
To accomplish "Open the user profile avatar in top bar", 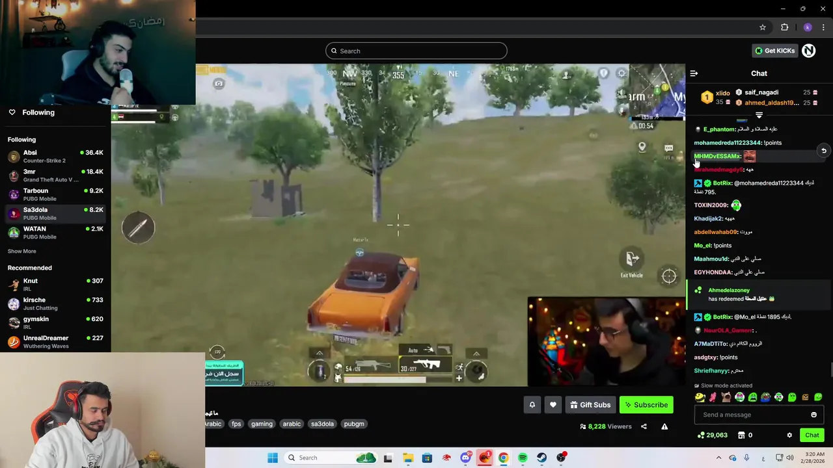I will click(x=809, y=51).
